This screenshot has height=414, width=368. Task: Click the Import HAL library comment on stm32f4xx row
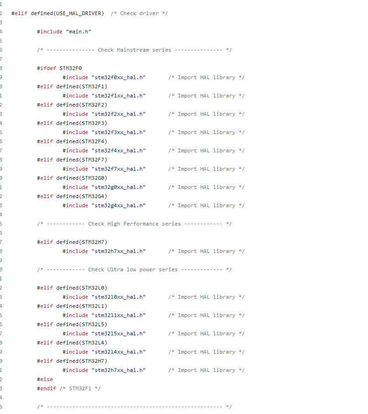click(206, 151)
